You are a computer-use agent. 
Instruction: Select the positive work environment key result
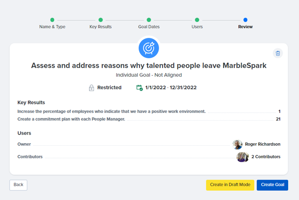(x=149, y=111)
